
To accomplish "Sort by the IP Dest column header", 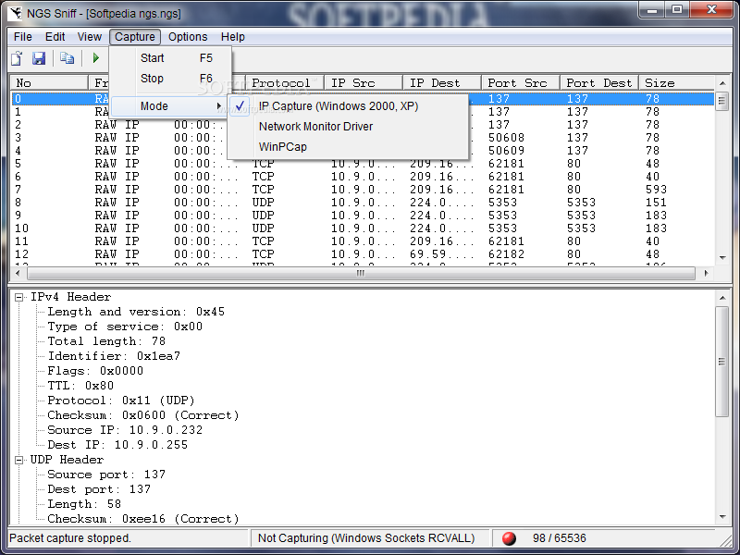I will (x=442, y=83).
